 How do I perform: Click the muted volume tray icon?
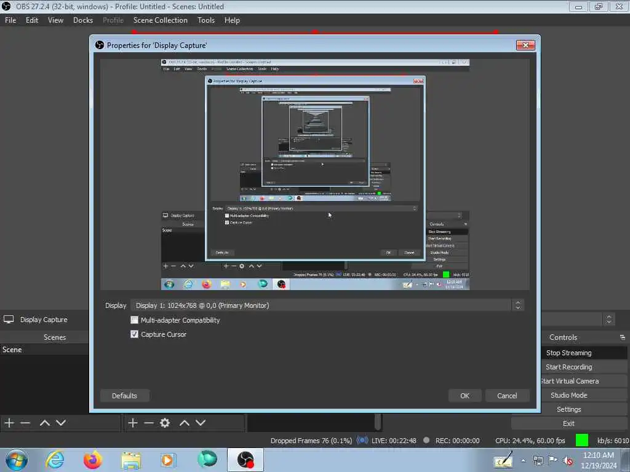[568, 460]
